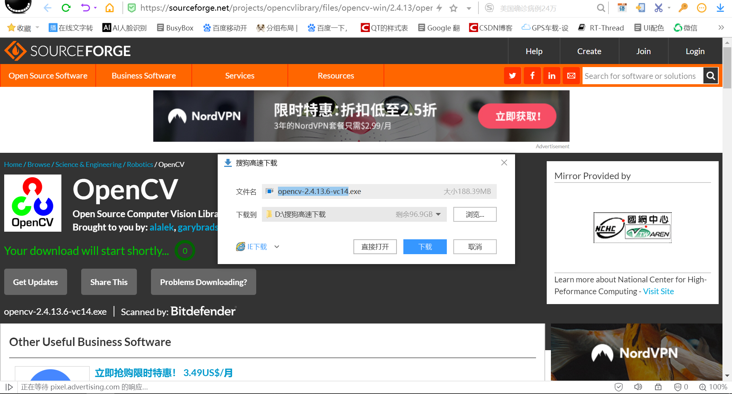Open the password key icon
Viewport: 732px width, 394px height.
click(x=683, y=8)
